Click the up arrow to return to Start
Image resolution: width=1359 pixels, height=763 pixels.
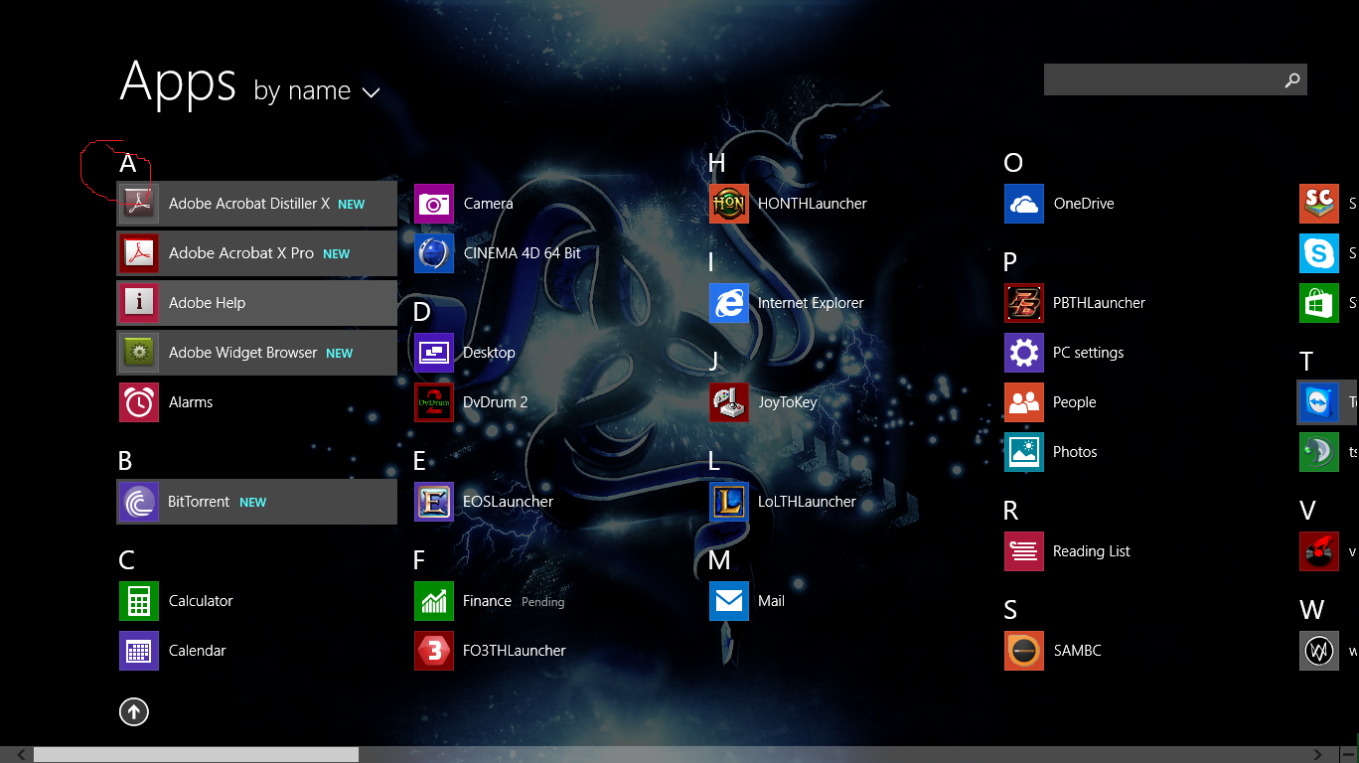(134, 711)
